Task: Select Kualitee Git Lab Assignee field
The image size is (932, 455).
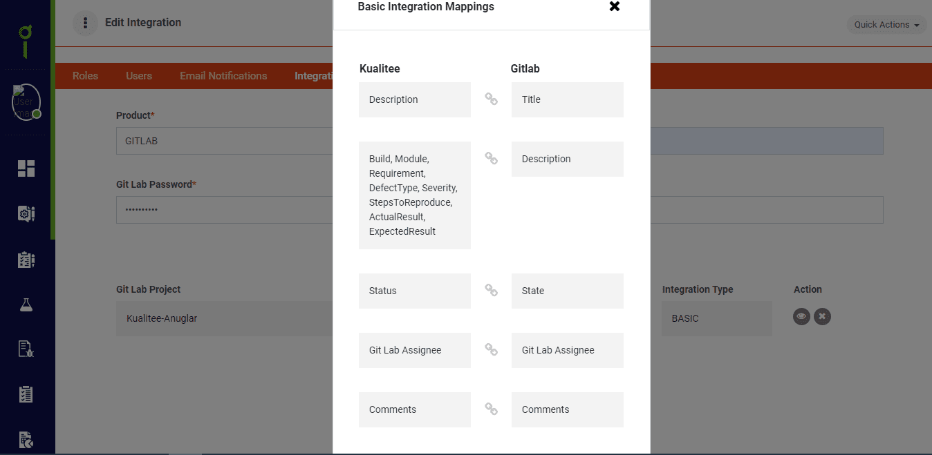Action: pyautogui.click(x=415, y=350)
